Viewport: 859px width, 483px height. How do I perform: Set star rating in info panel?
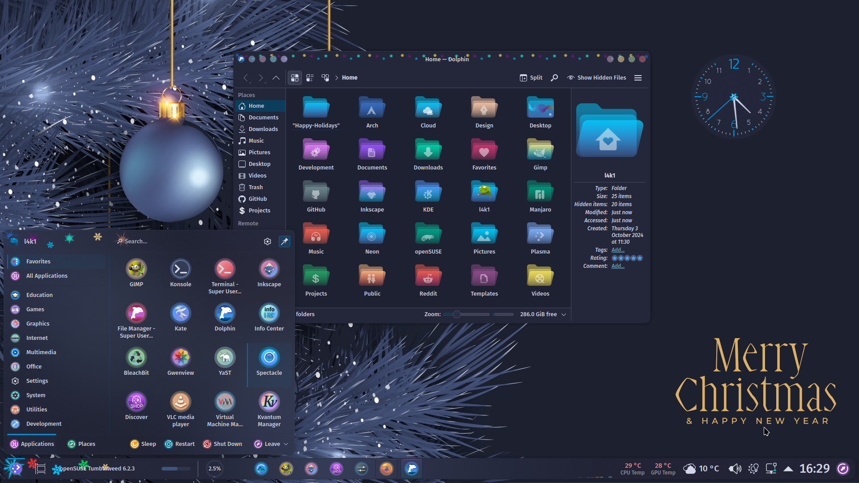(627, 258)
